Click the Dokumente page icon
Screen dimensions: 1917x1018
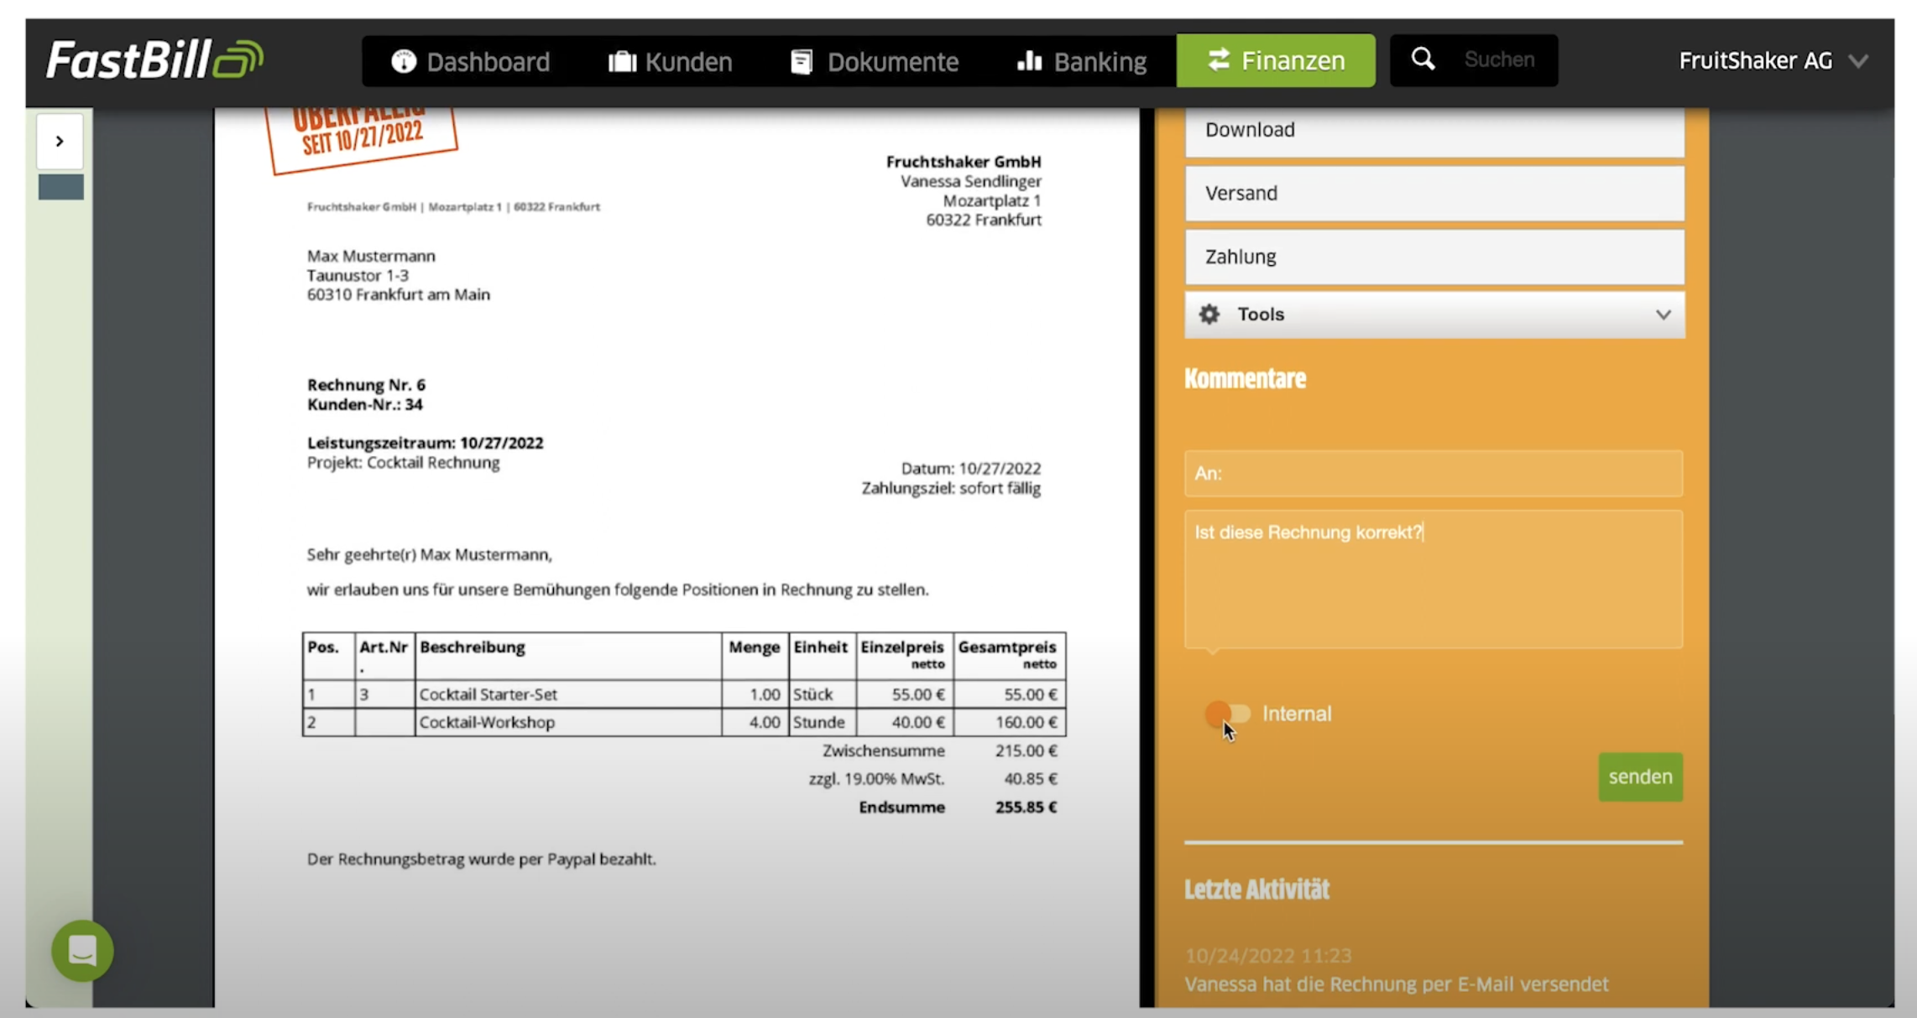pos(802,61)
